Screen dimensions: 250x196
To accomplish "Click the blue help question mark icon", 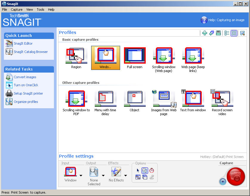I will 204,20.
